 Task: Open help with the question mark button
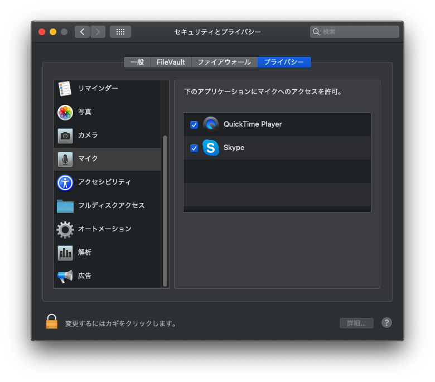coord(386,323)
